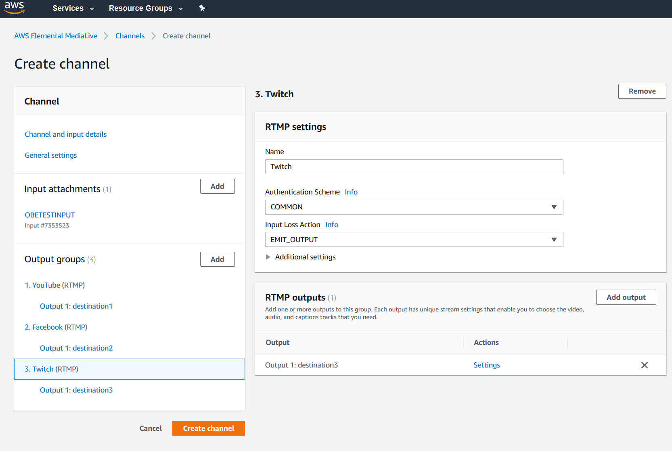Click the Create channel breadcrumb text

186,36
